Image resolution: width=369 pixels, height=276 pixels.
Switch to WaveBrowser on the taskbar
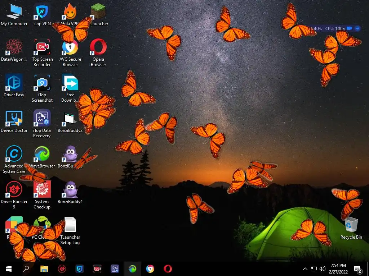[x=133, y=269]
